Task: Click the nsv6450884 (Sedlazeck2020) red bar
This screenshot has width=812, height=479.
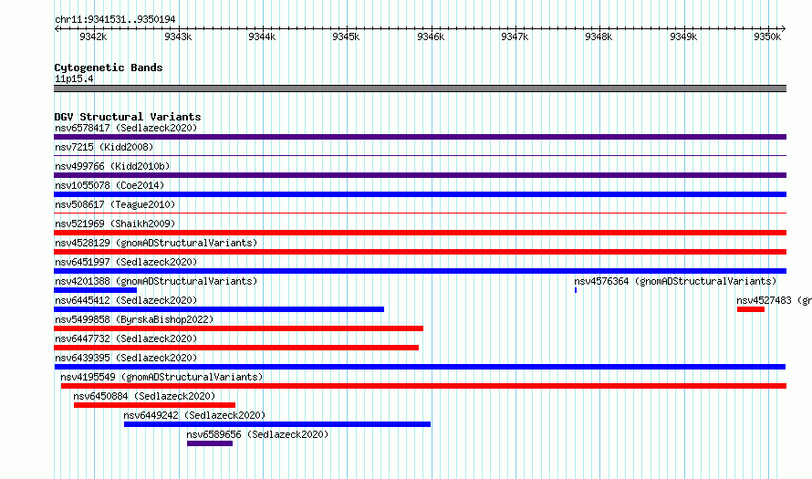Action: pos(154,405)
